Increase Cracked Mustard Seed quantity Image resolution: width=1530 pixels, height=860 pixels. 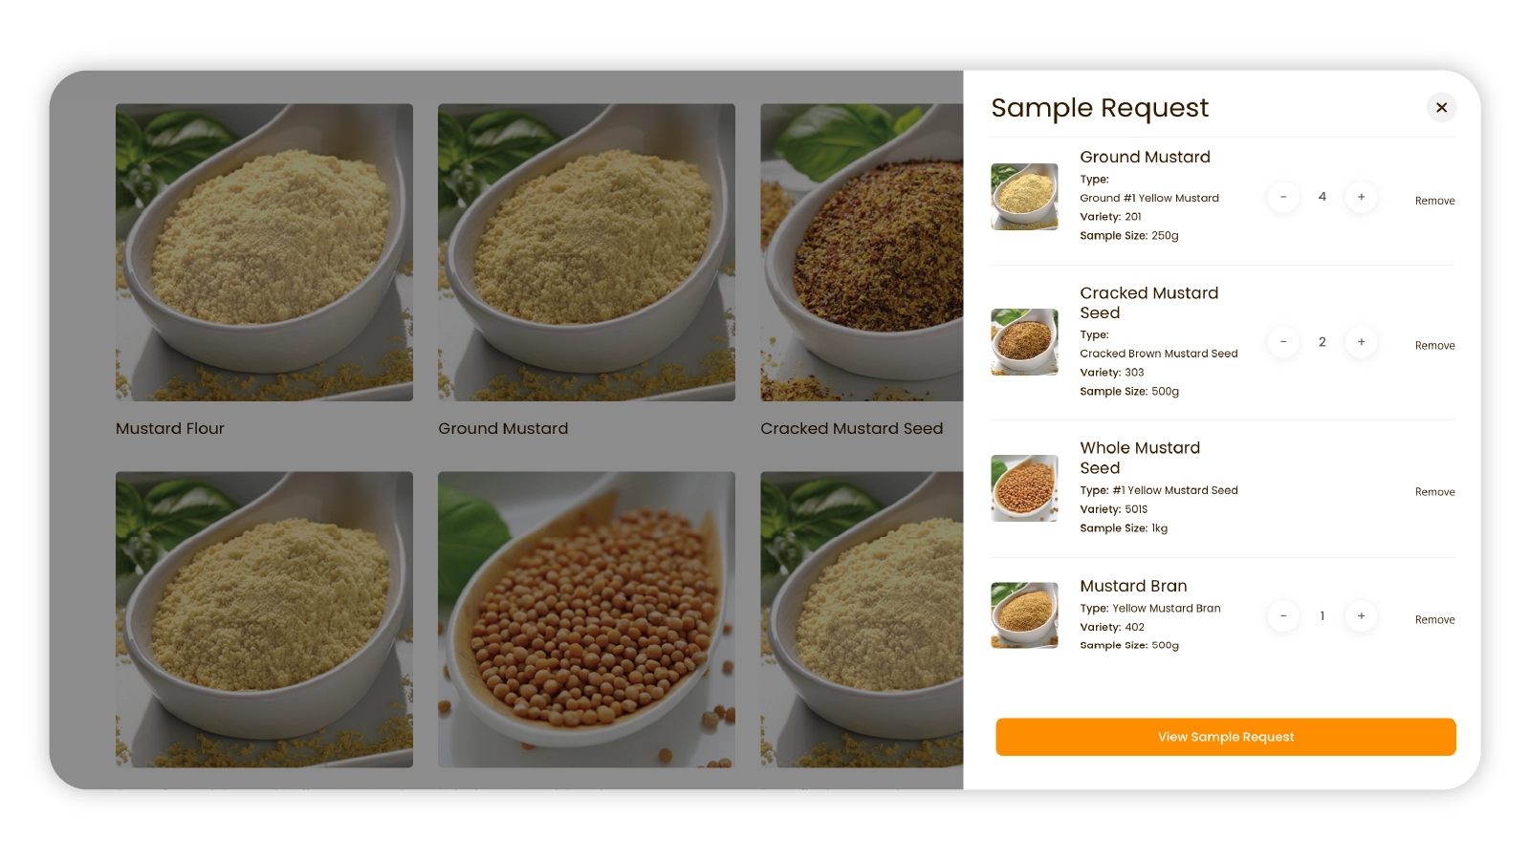1361,342
